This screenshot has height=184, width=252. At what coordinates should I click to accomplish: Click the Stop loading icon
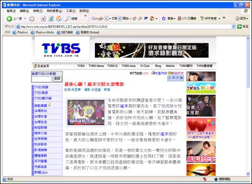(x=43, y=19)
